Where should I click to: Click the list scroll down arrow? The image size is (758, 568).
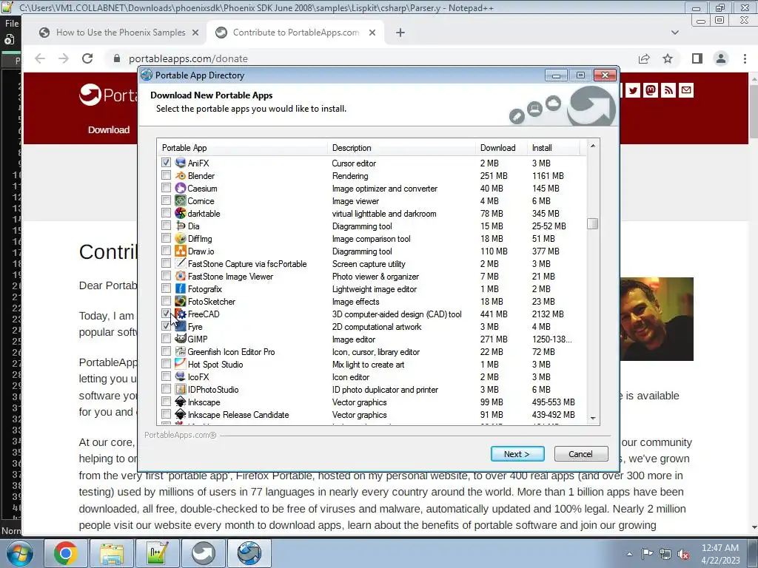(x=593, y=419)
